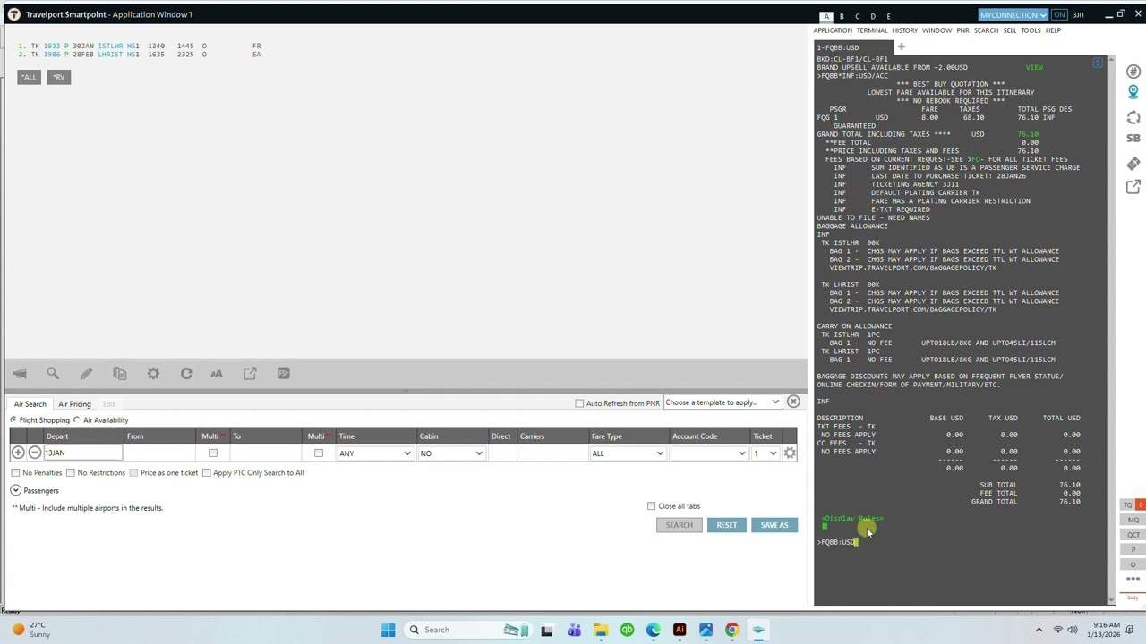This screenshot has width=1146, height=644.
Task: Open the Windows Start menu
Action: [388, 630]
